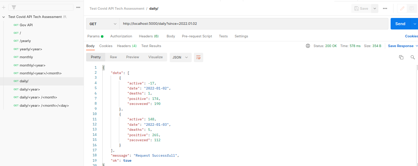
Task: Open the Pre-request Script tab
Action: [x=197, y=36]
